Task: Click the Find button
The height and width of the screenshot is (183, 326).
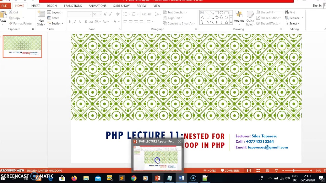Action: click(290, 12)
